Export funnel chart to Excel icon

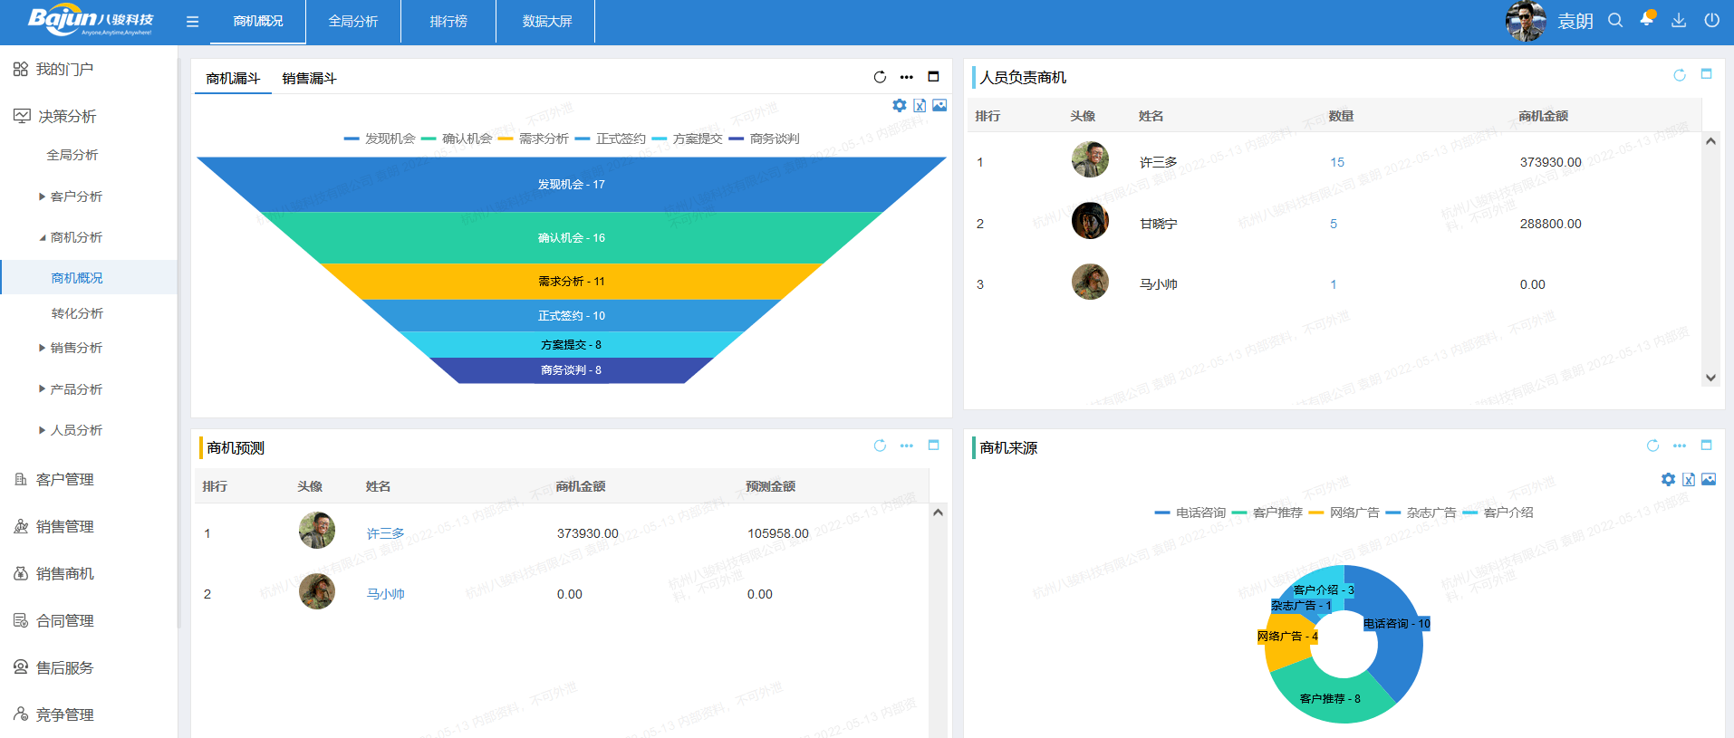pyautogui.click(x=920, y=106)
